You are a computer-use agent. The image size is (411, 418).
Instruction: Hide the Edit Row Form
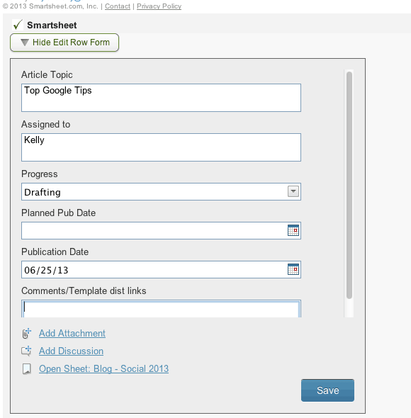point(64,43)
